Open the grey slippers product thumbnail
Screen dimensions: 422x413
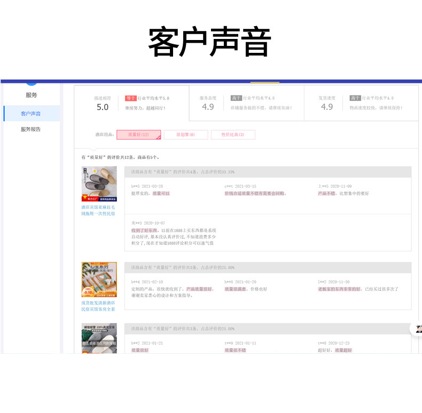click(x=99, y=338)
